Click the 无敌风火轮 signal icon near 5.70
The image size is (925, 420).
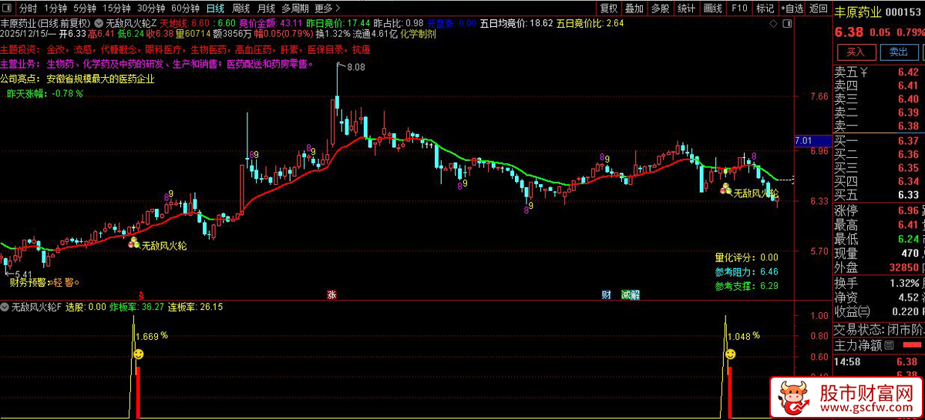coord(133,244)
